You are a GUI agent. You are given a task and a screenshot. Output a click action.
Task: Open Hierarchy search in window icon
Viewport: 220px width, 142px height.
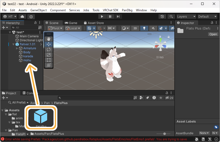coord(40,27)
